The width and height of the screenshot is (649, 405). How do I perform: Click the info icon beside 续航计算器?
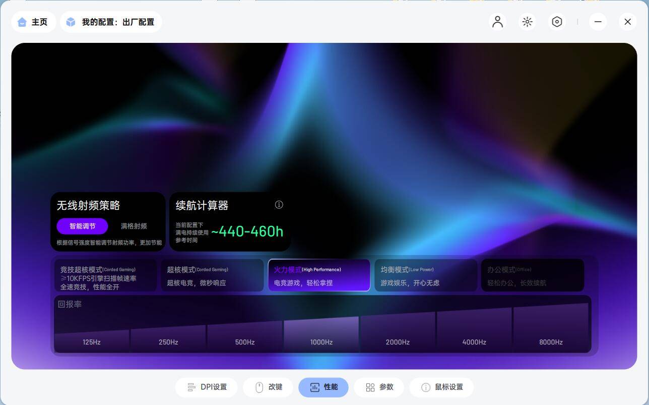[x=279, y=204]
